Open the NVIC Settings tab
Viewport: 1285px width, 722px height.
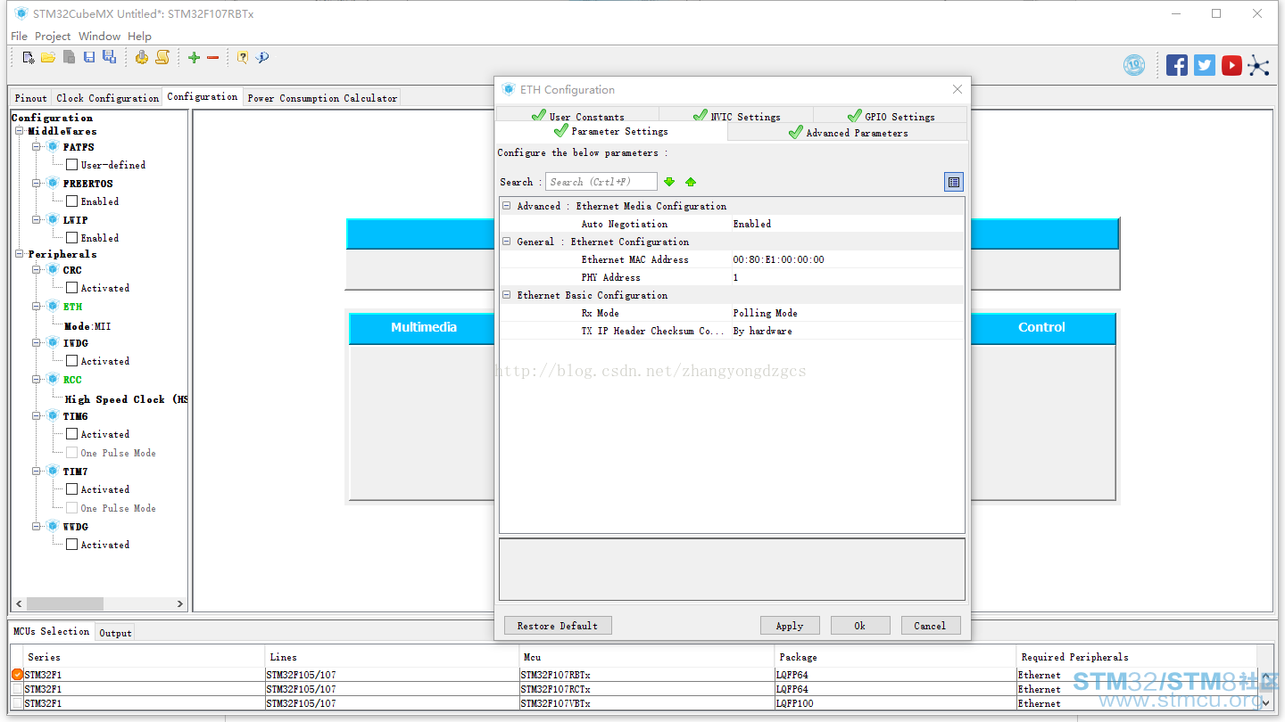coord(736,116)
